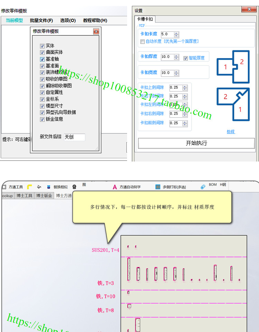This screenshot has height=332, width=259.
Task: Click the 卡扣上侧间隙 value field
Action: click(x=176, y=87)
